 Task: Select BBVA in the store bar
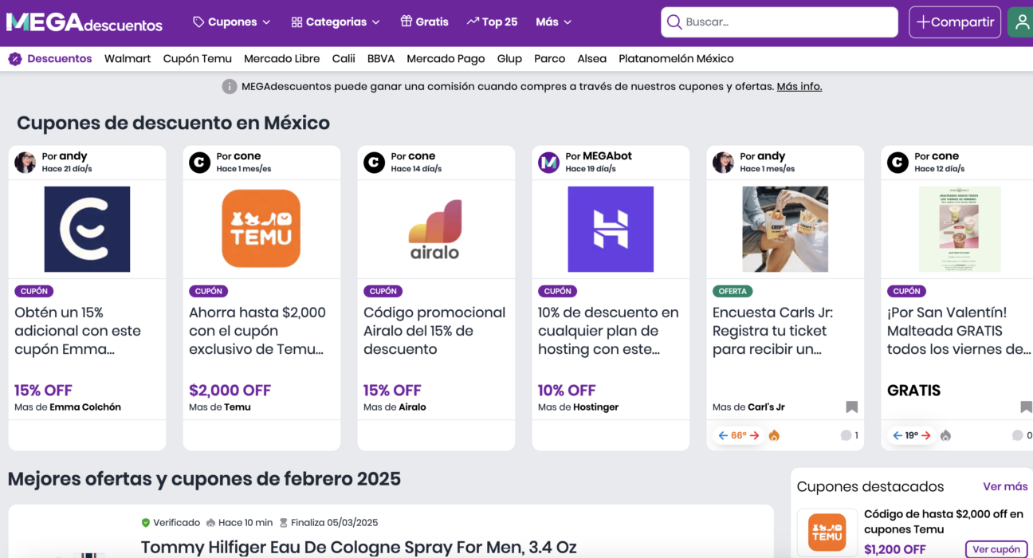pyautogui.click(x=381, y=59)
